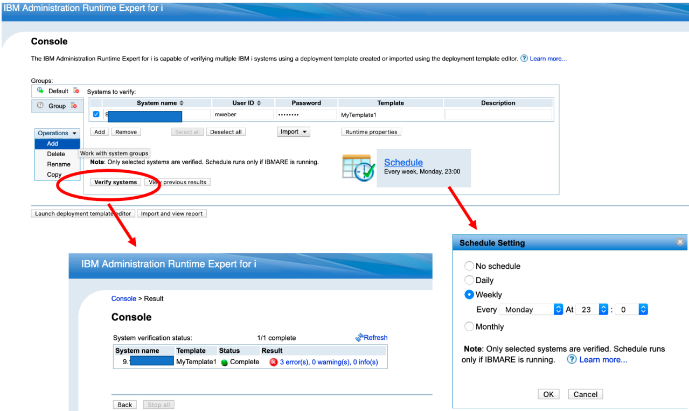Click MyTemplate1 in the Result table
This screenshot has width=689, height=411.
click(x=196, y=362)
